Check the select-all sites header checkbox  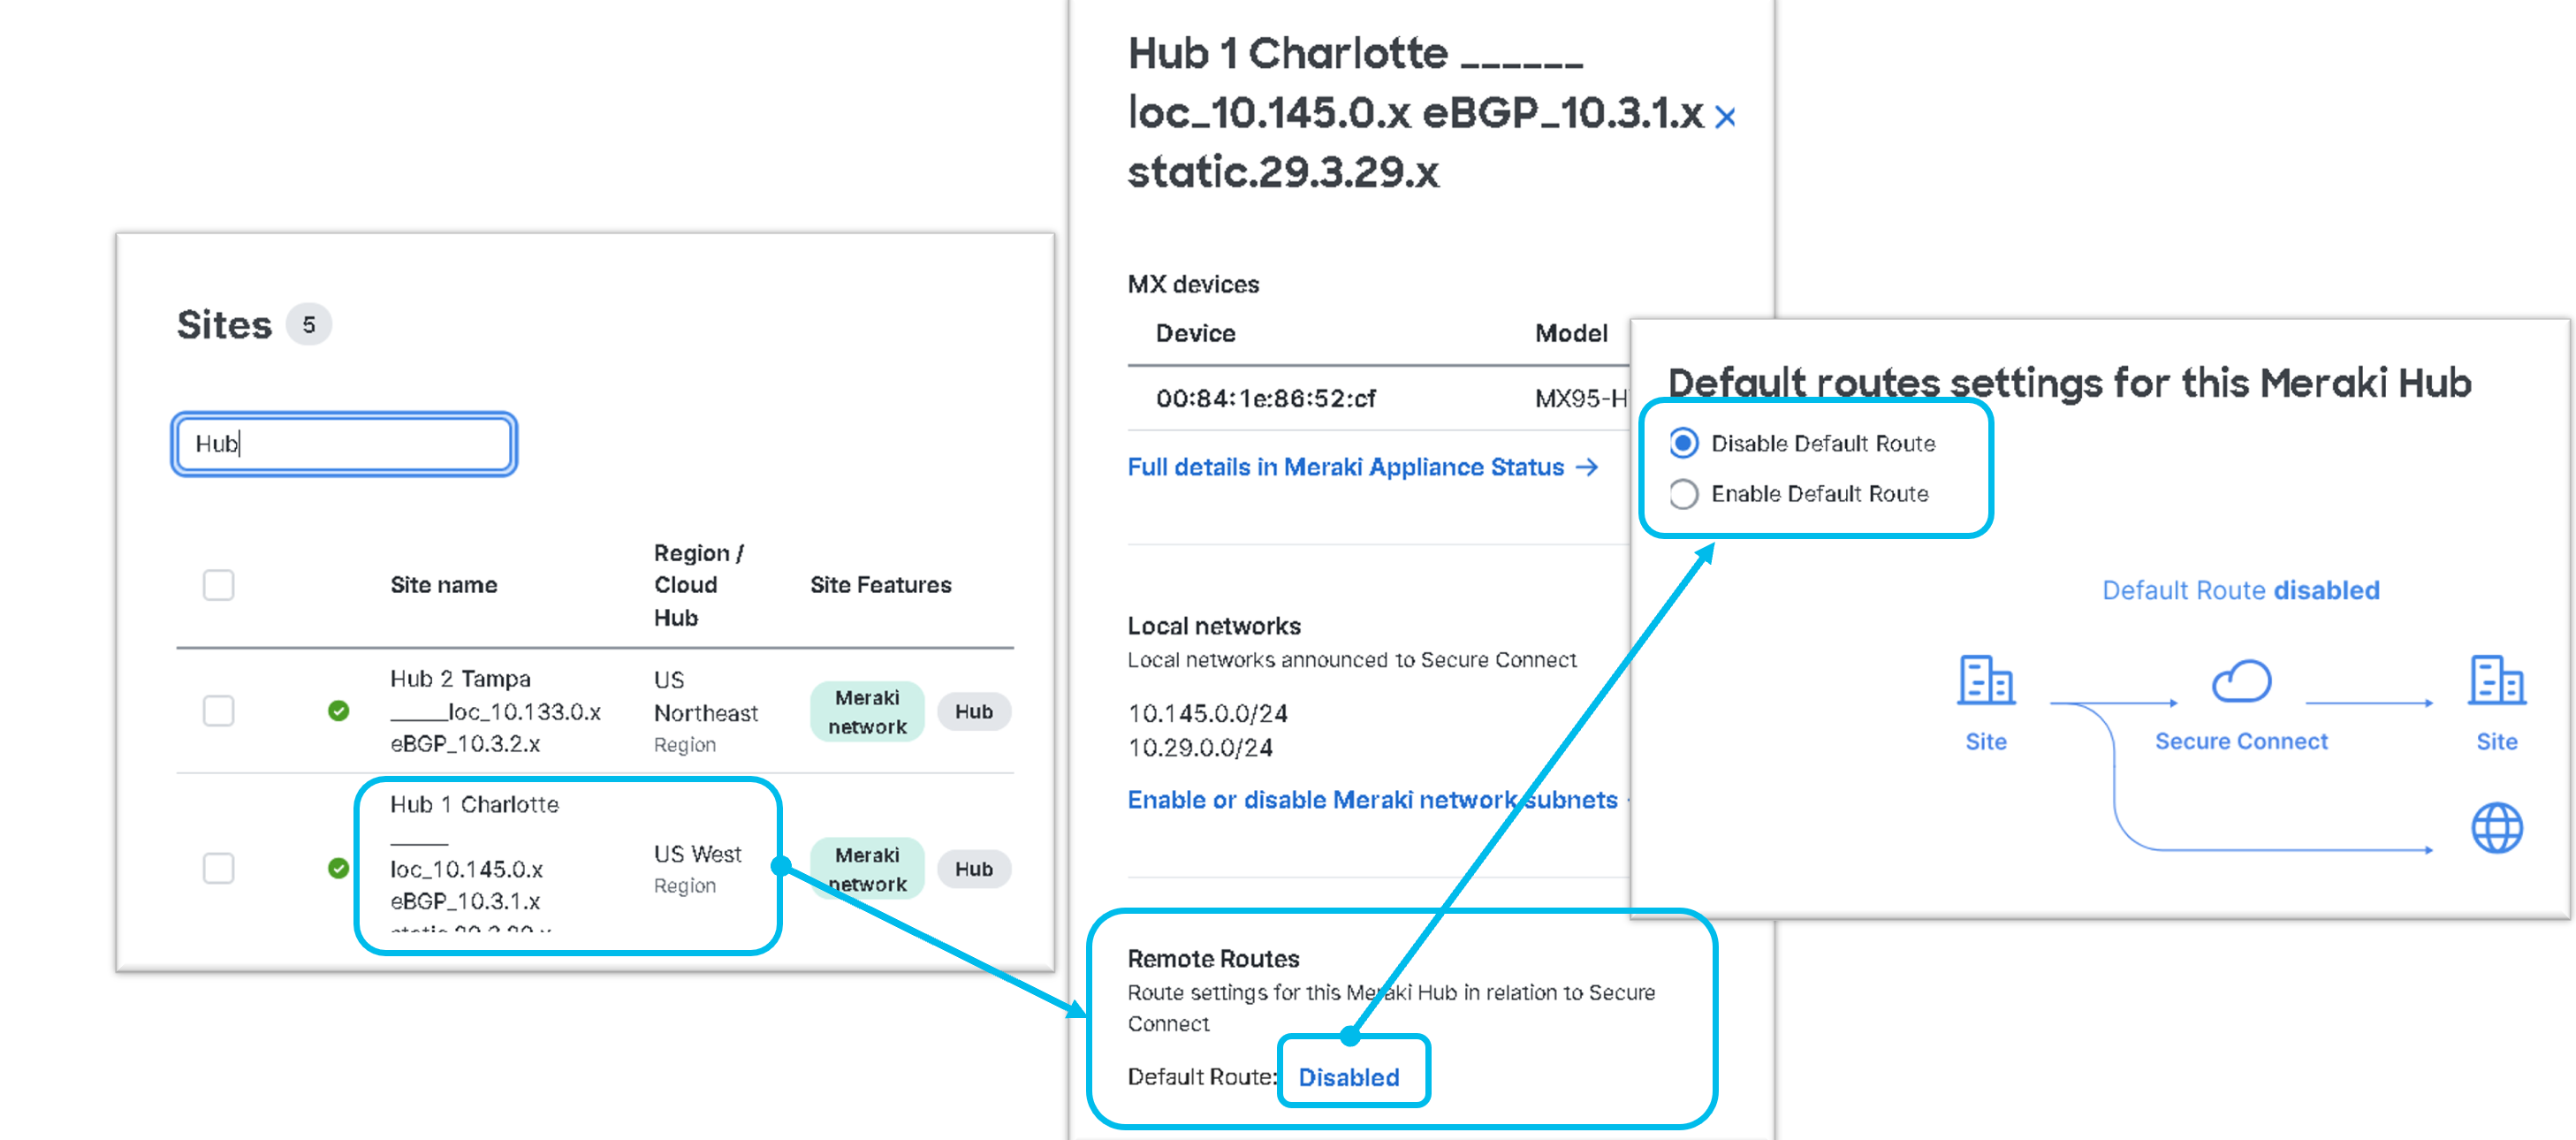coord(218,585)
